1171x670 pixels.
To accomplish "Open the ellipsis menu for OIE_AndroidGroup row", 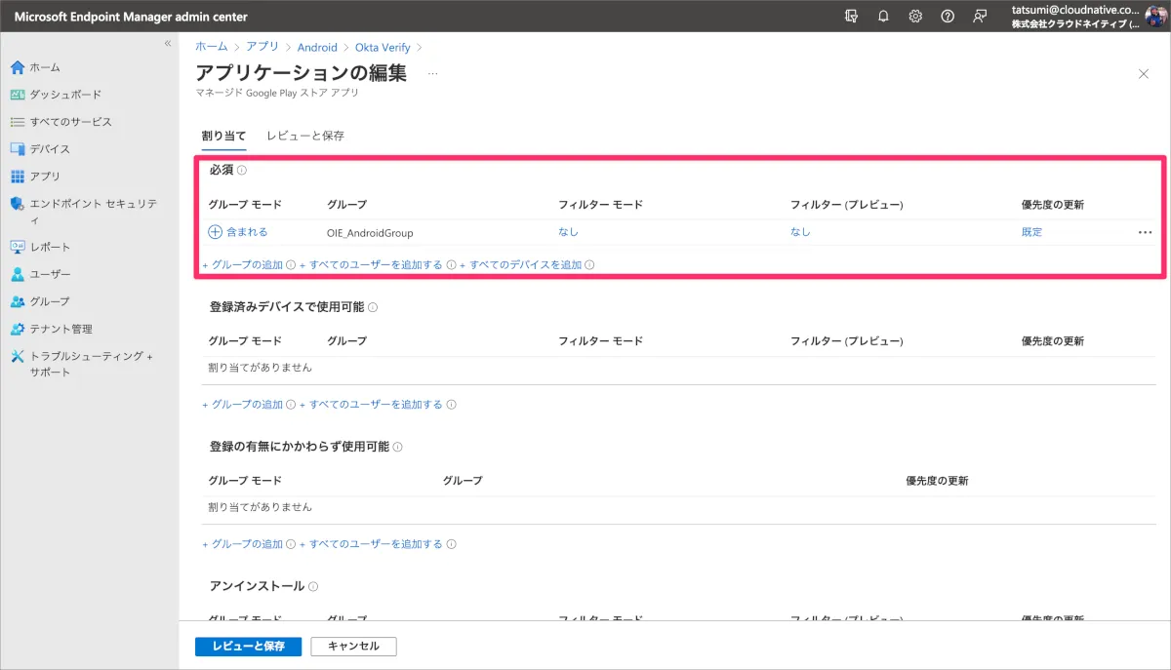I will pos(1145,232).
